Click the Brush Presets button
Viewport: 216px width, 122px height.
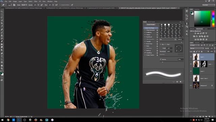click(x=151, y=25)
